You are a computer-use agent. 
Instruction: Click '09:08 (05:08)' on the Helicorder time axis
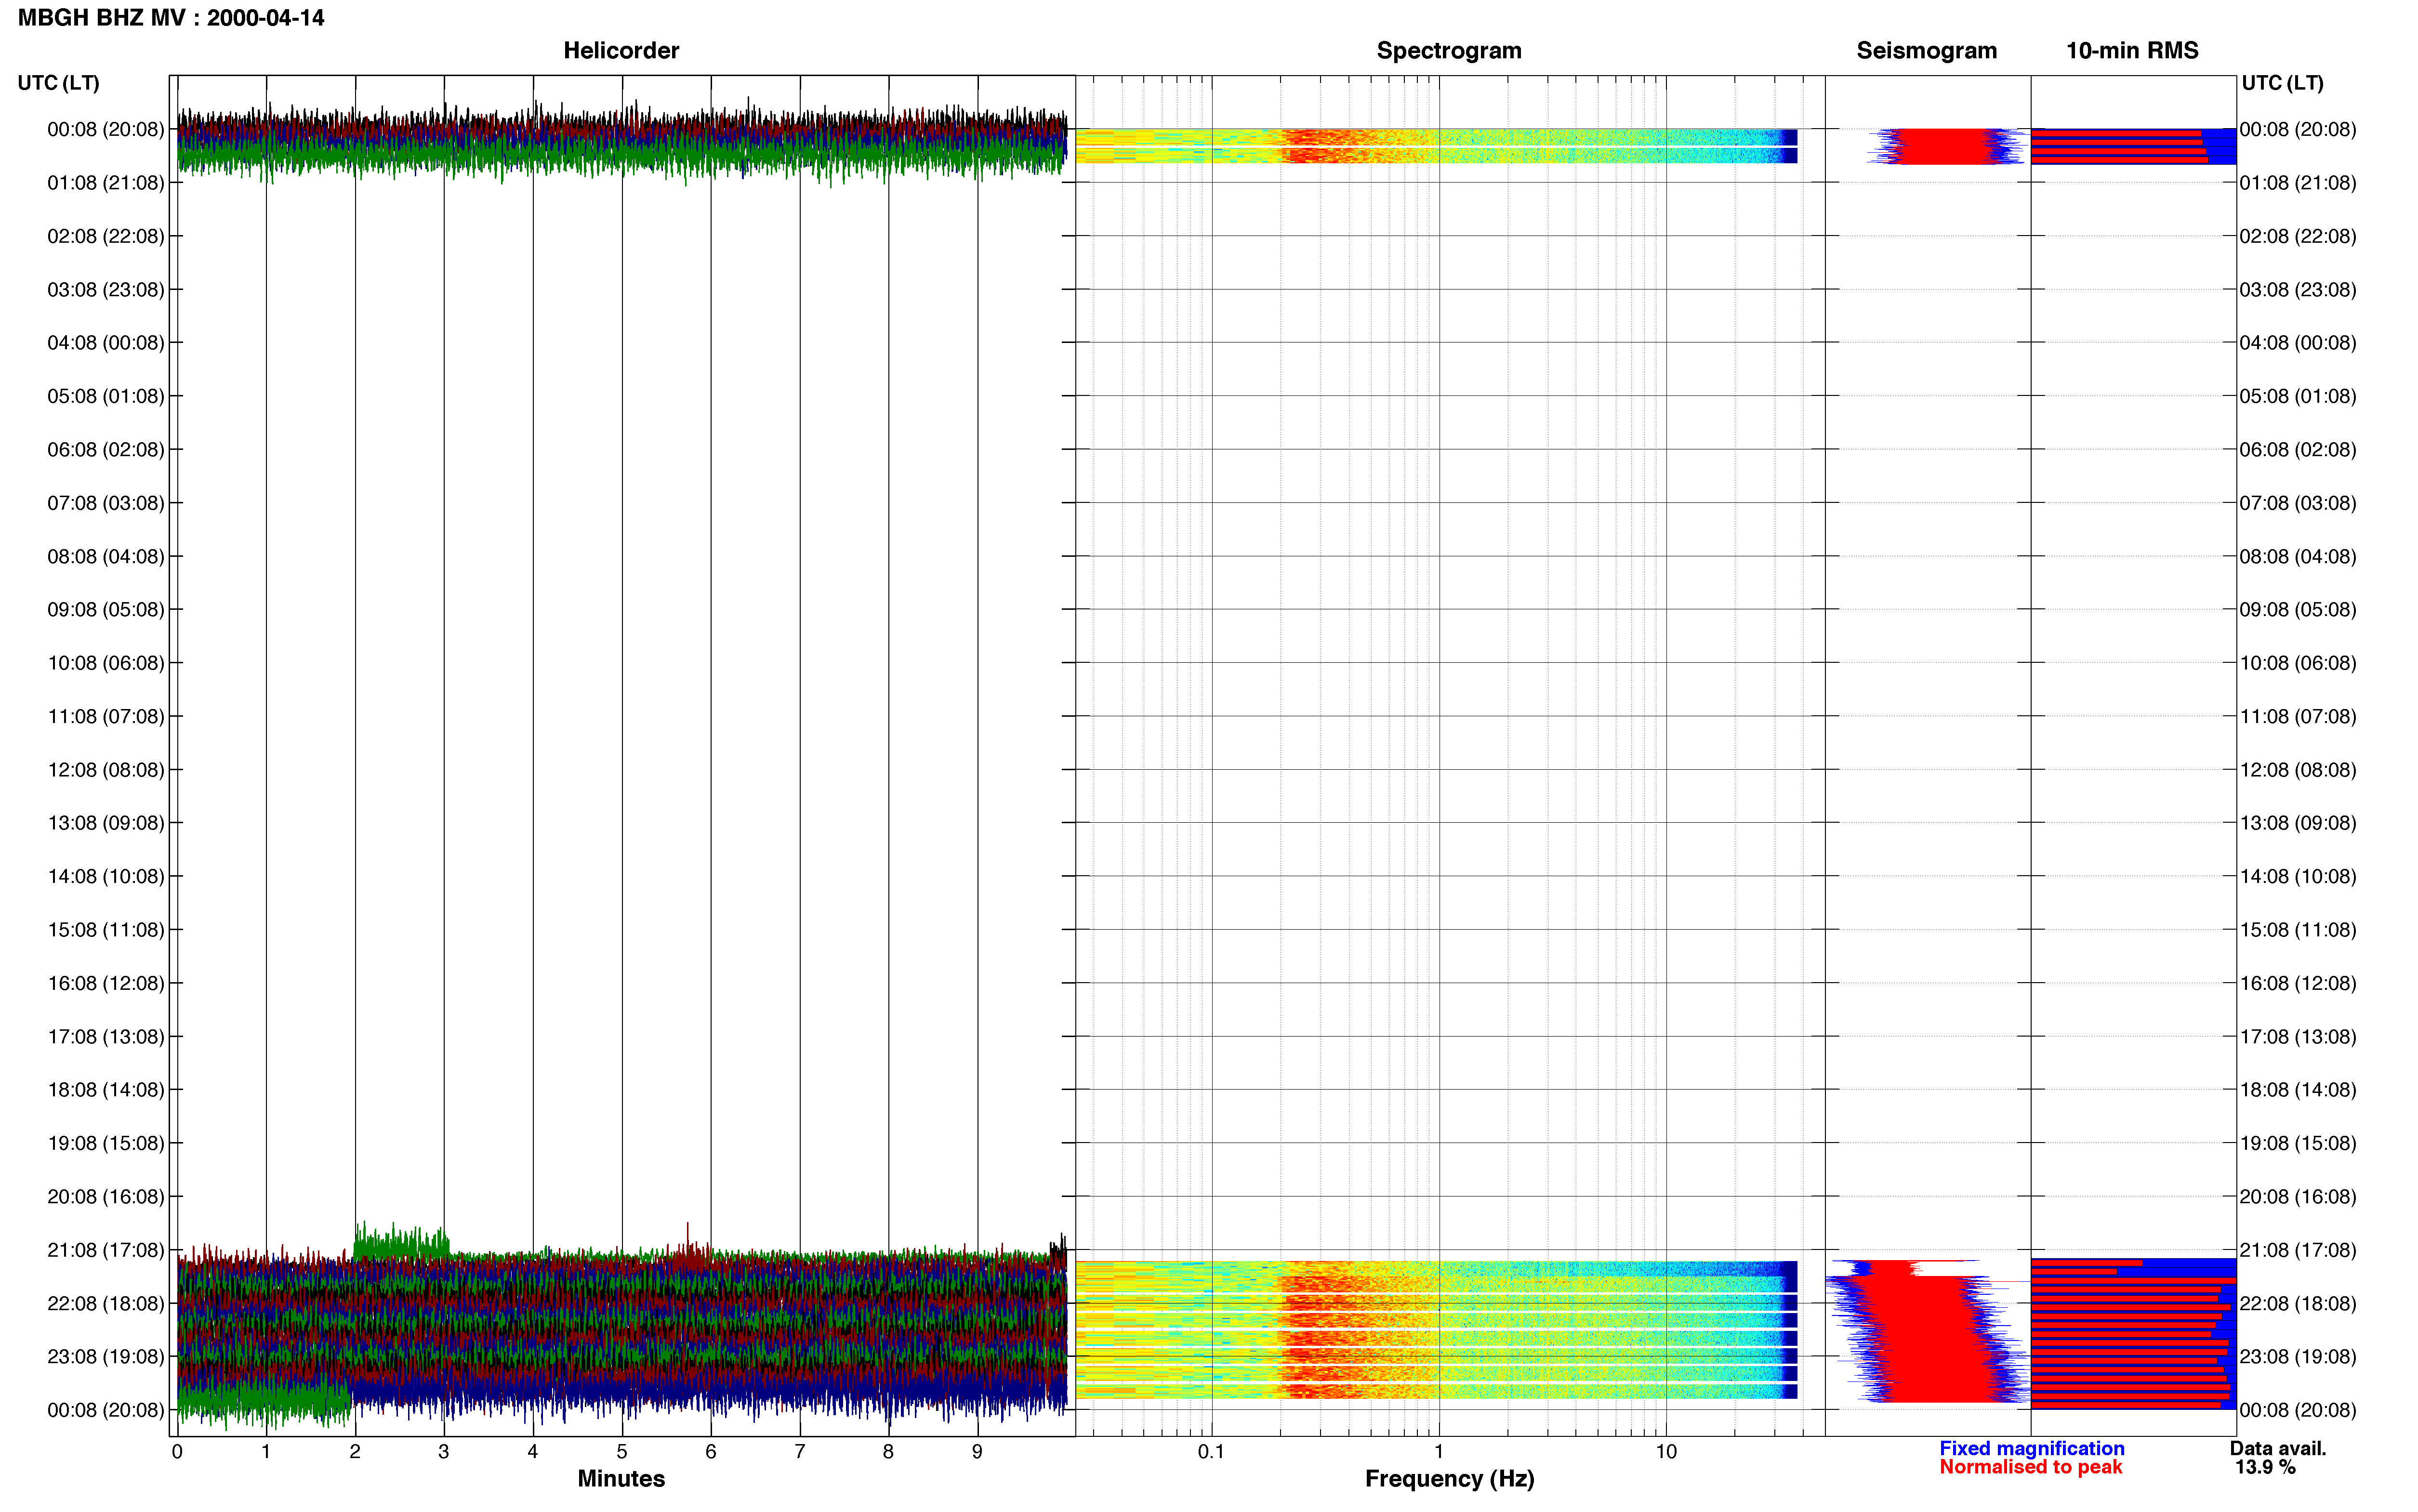tap(106, 610)
